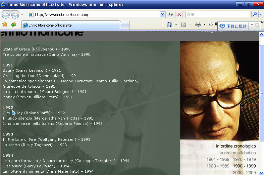Viewport: 264px width, 175px height.
Task: Click the Ennio Morricone portrait photo
Action: pyautogui.click(x=219, y=90)
